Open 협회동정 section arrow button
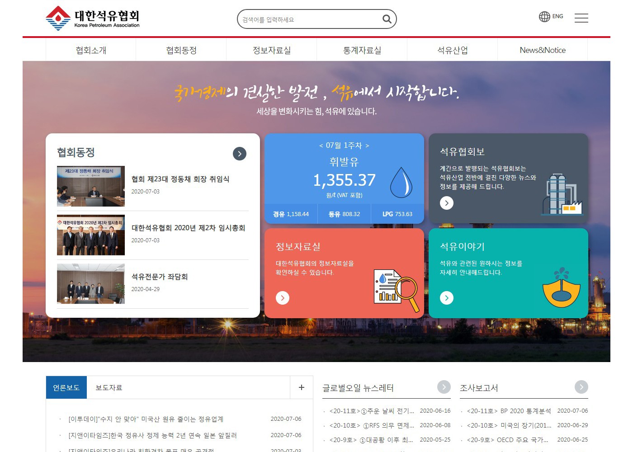This screenshot has width=633, height=452. [240, 154]
